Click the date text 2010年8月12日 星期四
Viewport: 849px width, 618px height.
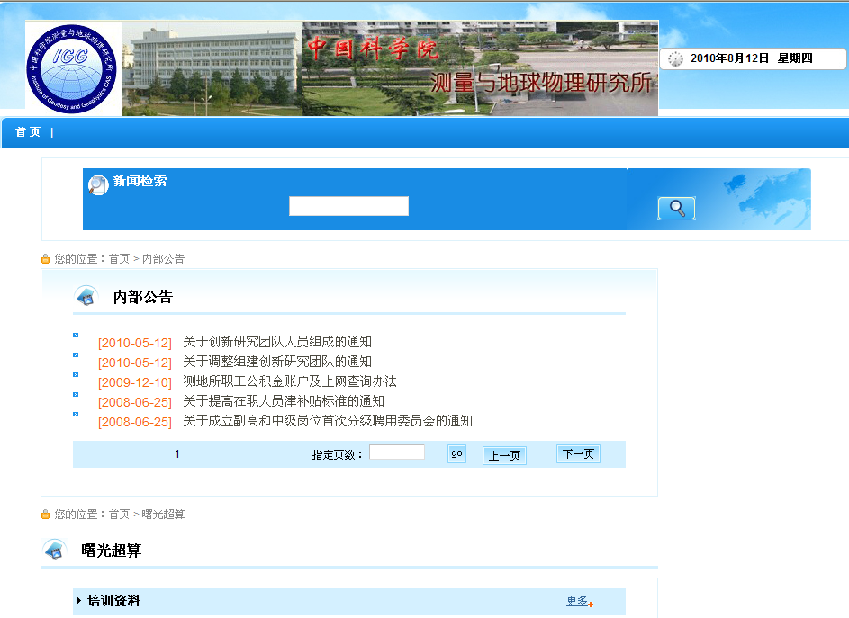tap(752, 58)
